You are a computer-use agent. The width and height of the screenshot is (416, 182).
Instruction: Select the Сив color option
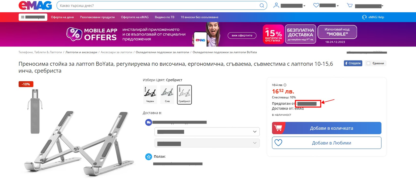[167, 95]
